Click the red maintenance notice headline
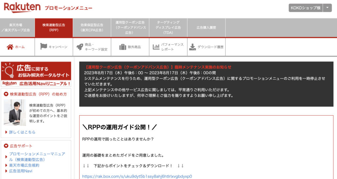 point(158,67)
